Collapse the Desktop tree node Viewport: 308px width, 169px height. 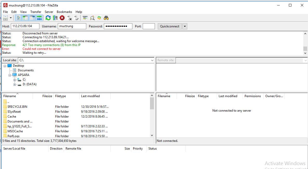tap(5, 66)
